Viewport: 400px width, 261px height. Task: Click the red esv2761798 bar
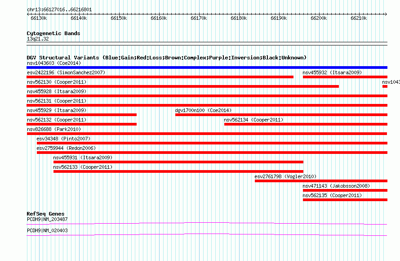[321, 181]
